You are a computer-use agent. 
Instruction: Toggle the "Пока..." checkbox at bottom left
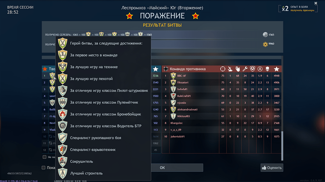coord(44,167)
